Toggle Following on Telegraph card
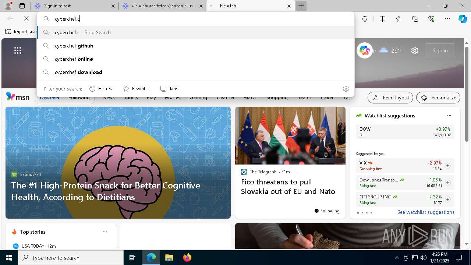The image size is (471, 265). click(327, 211)
